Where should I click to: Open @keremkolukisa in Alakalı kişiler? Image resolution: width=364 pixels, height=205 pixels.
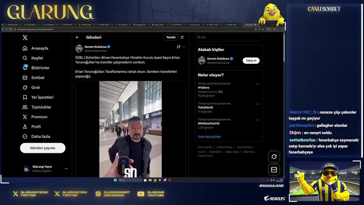tap(218, 63)
